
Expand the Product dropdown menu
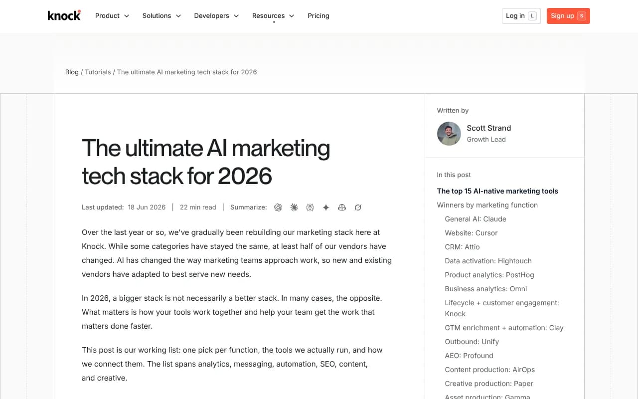coord(112,16)
